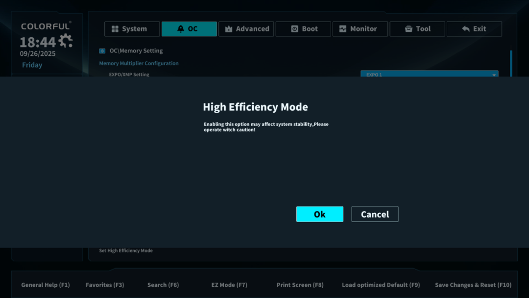This screenshot has width=529, height=298.
Task: Confirm High Efficiency Mode with Ok
Action: (x=319, y=214)
